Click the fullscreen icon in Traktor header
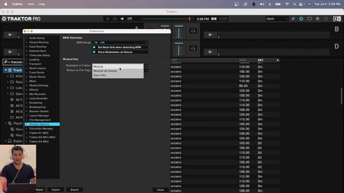344x193 pixels. coord(326,19)
